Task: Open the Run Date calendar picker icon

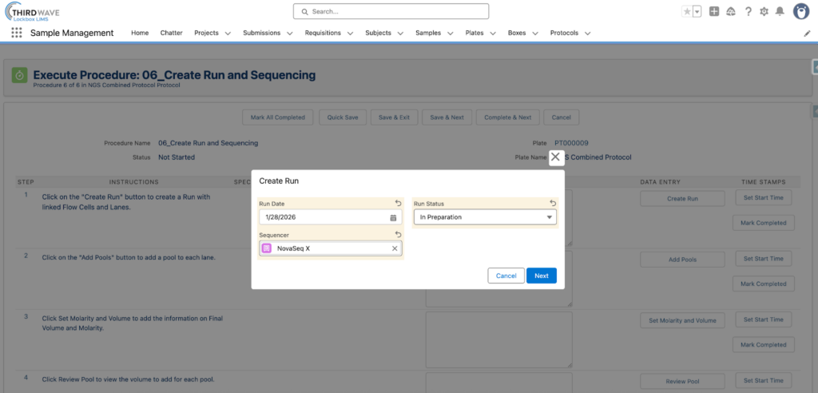Action: coord(393,217)
